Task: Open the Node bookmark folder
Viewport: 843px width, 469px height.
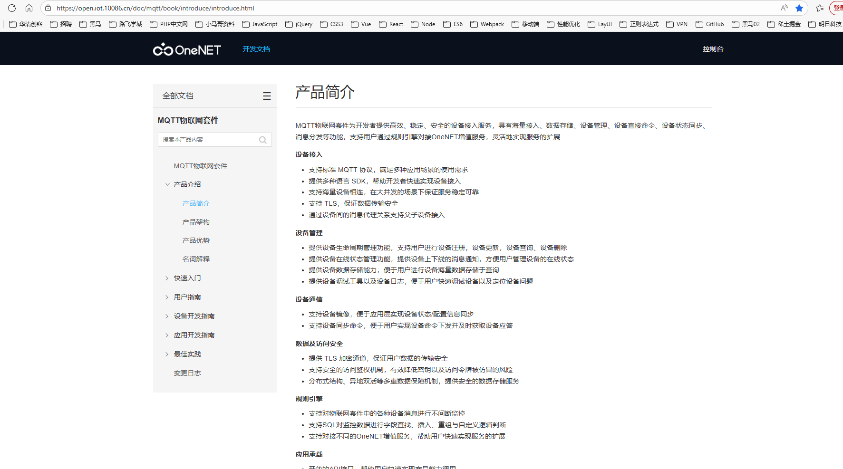Action: [423, 24]
